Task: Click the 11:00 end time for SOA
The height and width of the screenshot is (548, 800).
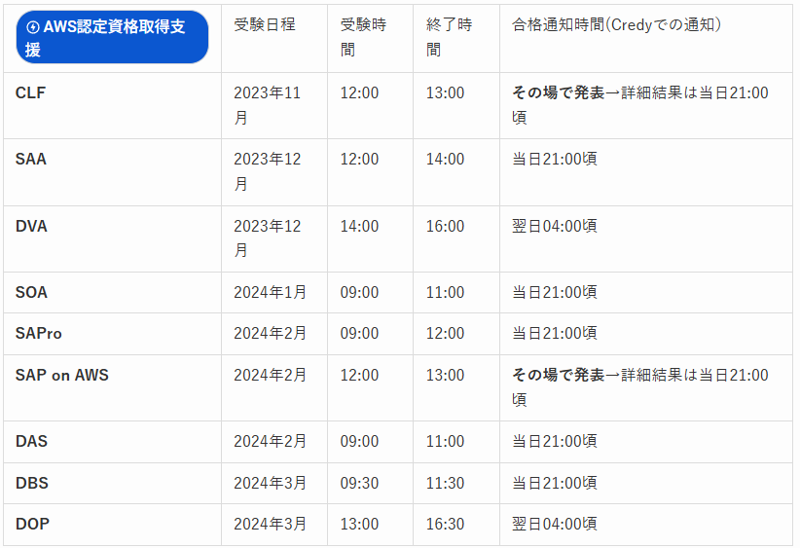Action: (x=446, y=292)
